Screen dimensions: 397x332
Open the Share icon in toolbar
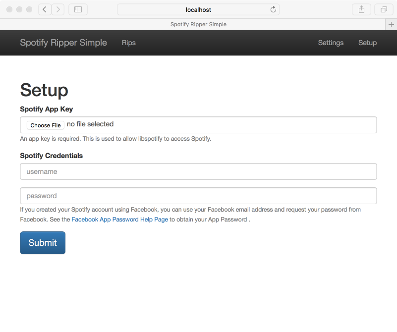(x=361, y=9)
